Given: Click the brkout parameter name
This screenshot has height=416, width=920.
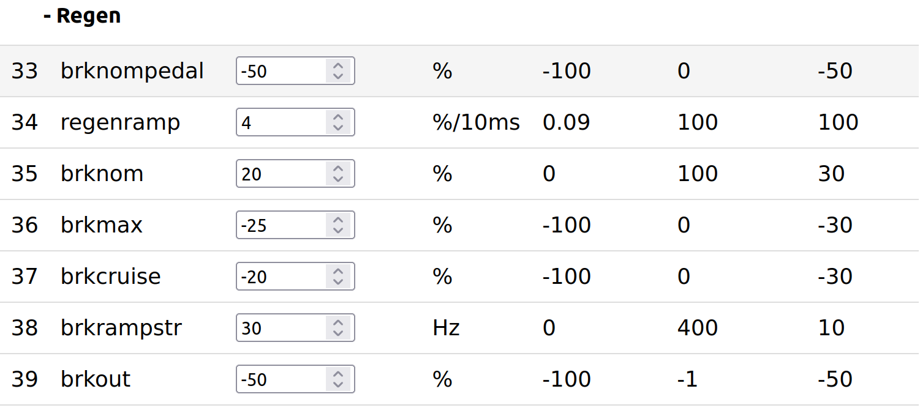Looking at the screenshot, I should coord(96,379).
